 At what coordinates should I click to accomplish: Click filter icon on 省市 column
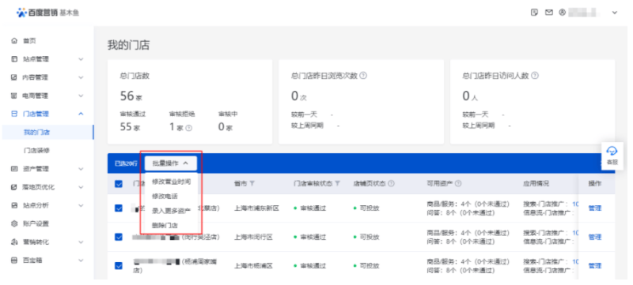(252, 183)
